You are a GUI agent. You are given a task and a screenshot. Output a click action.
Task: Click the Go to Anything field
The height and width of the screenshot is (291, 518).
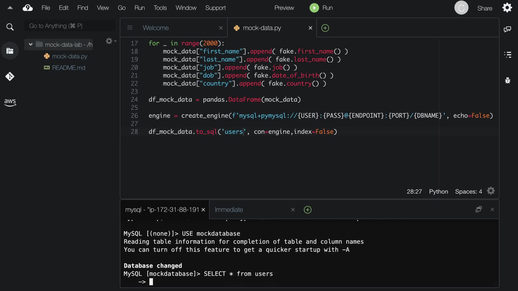click(x=70, y=26)
